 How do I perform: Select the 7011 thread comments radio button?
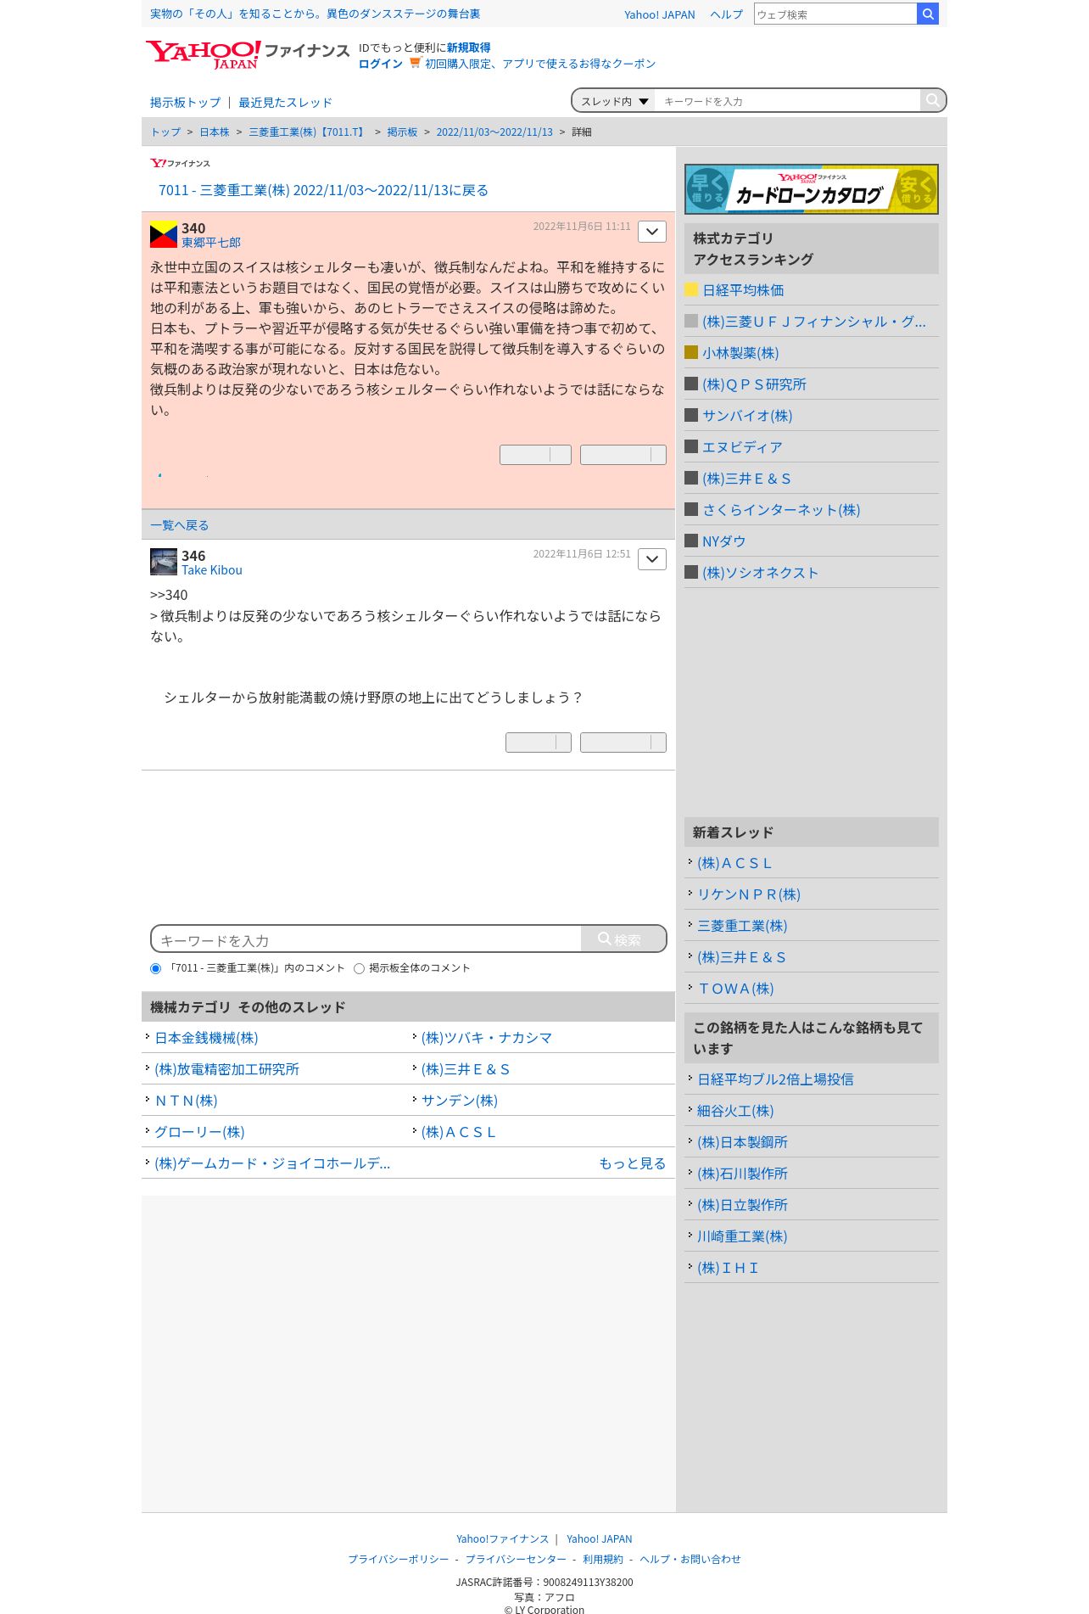tap(155, 968)
